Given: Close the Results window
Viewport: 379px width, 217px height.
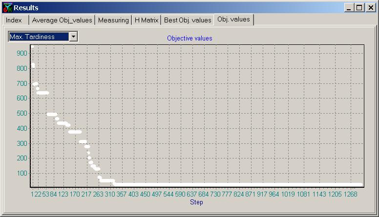Looking at the screenshot, I should tap(371, 8).
